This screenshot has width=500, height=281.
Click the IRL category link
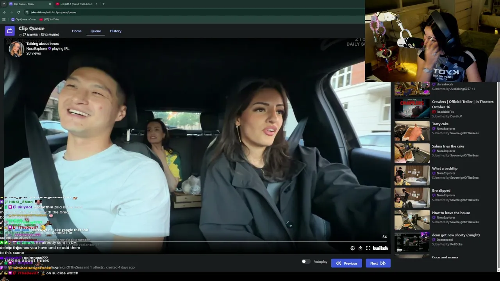[67, 49]
